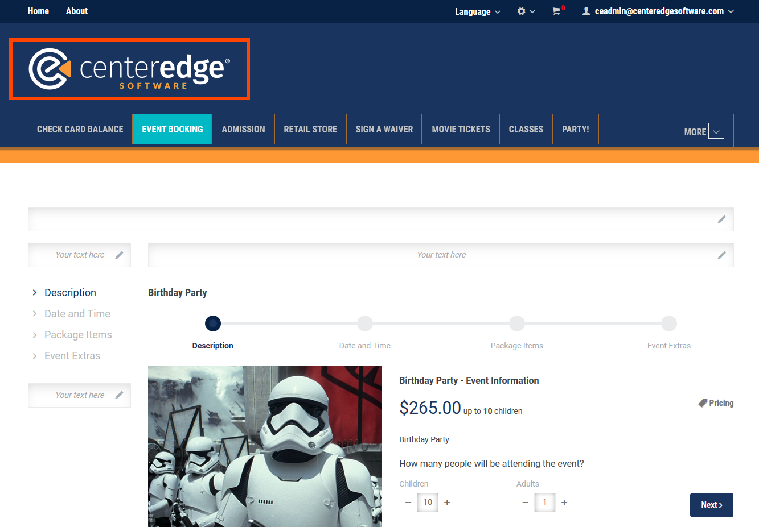Viewport: 759px width, 527px height.
Task: Edit the full-width header text block
Action: (x=721, y=219)
